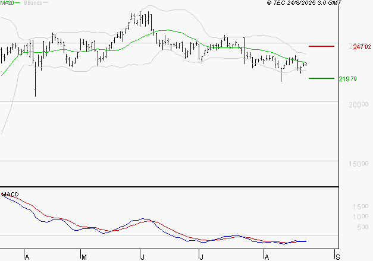The image size is (373, 261).
Task: Click the first J month marker
Action: click(x=143, y=257)
